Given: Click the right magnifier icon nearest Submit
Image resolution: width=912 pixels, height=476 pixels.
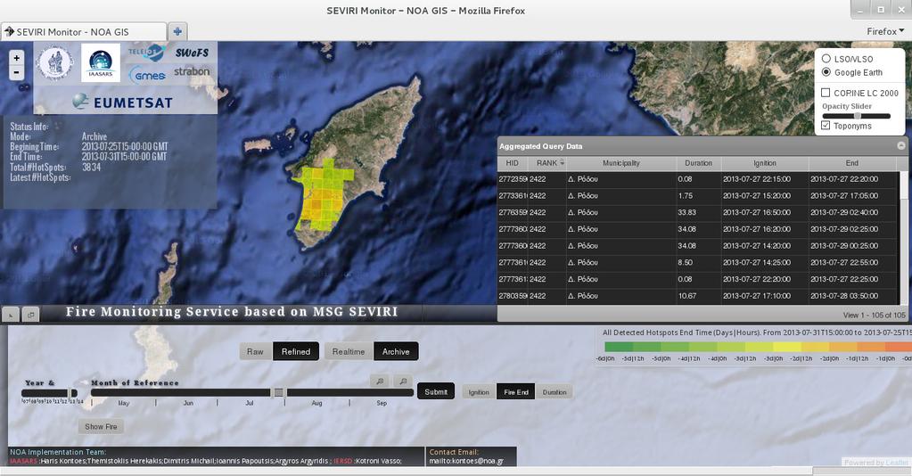Looking at the screenshot, I should (x=402, y=382).
